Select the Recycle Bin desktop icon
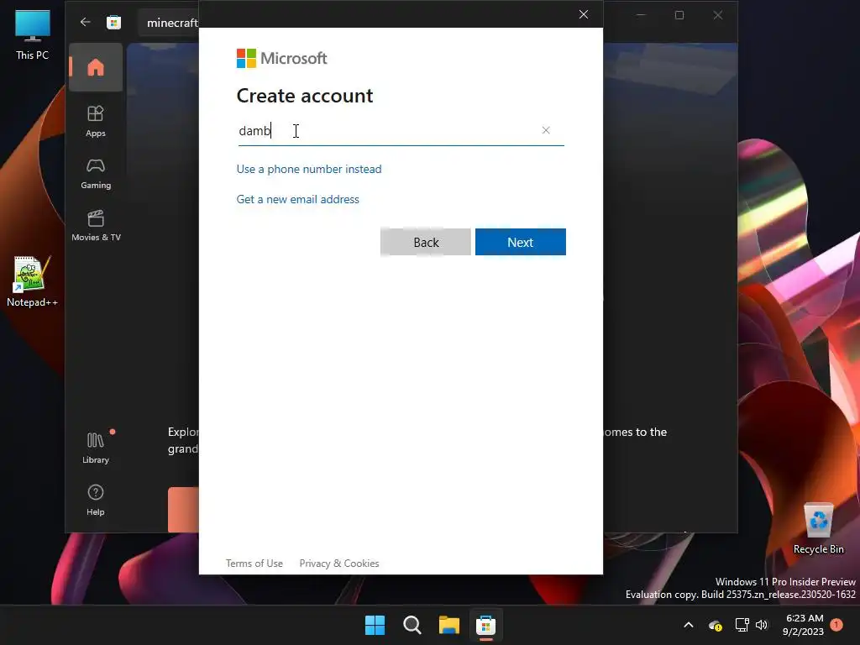The width and height of the screenshot is (860, 645). [818, 529]
